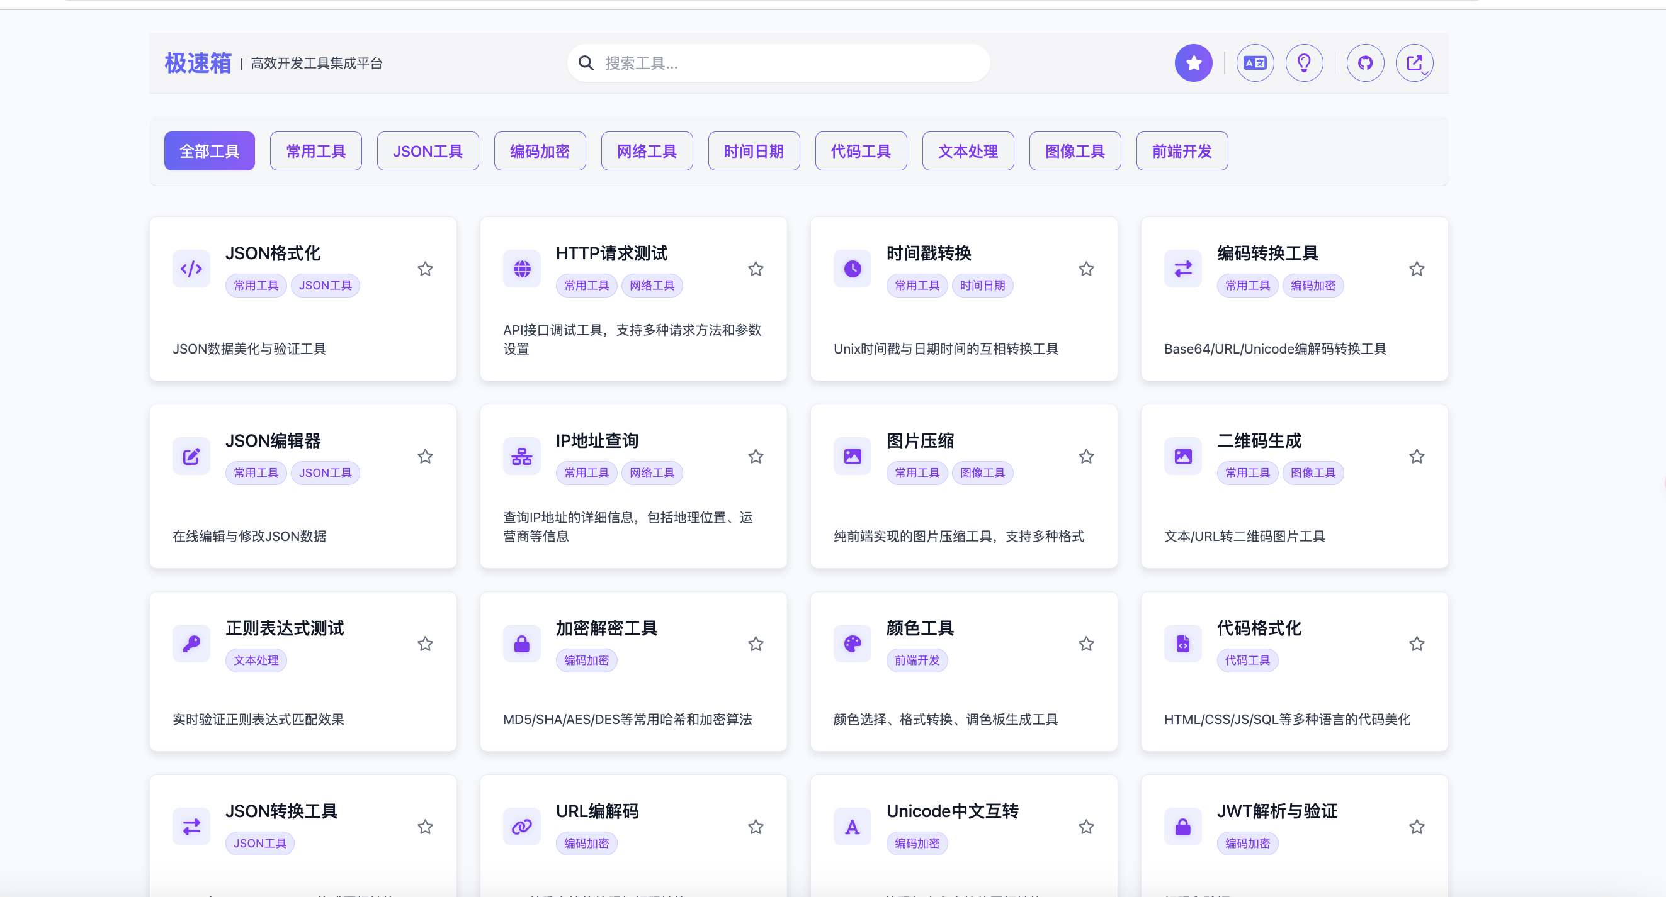
Task: Click 文本处理 tag on 正则表达式测试 card
Action: coord(256,660)
